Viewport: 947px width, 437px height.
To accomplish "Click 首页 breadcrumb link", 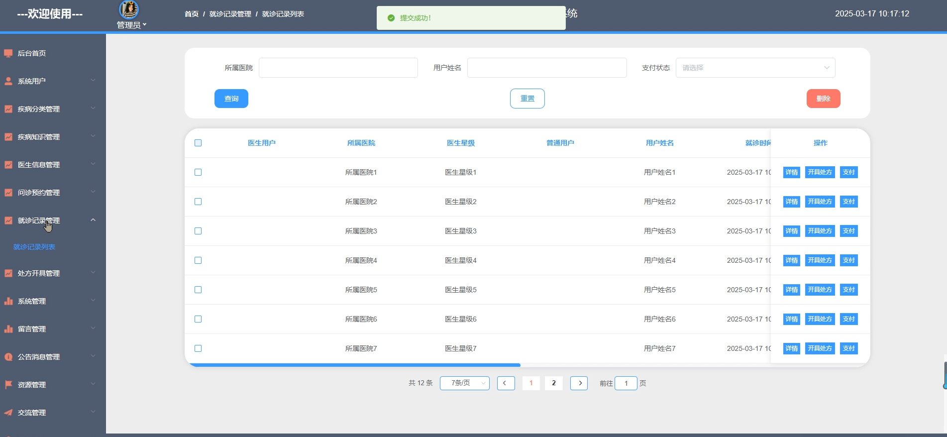I will [x=192, y=14].
